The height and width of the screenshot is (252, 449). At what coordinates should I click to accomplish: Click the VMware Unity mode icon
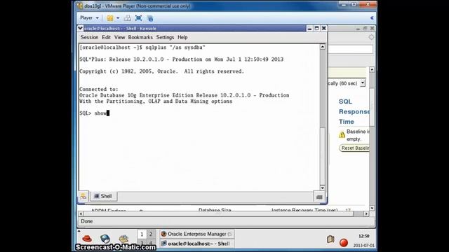[150, 18]
